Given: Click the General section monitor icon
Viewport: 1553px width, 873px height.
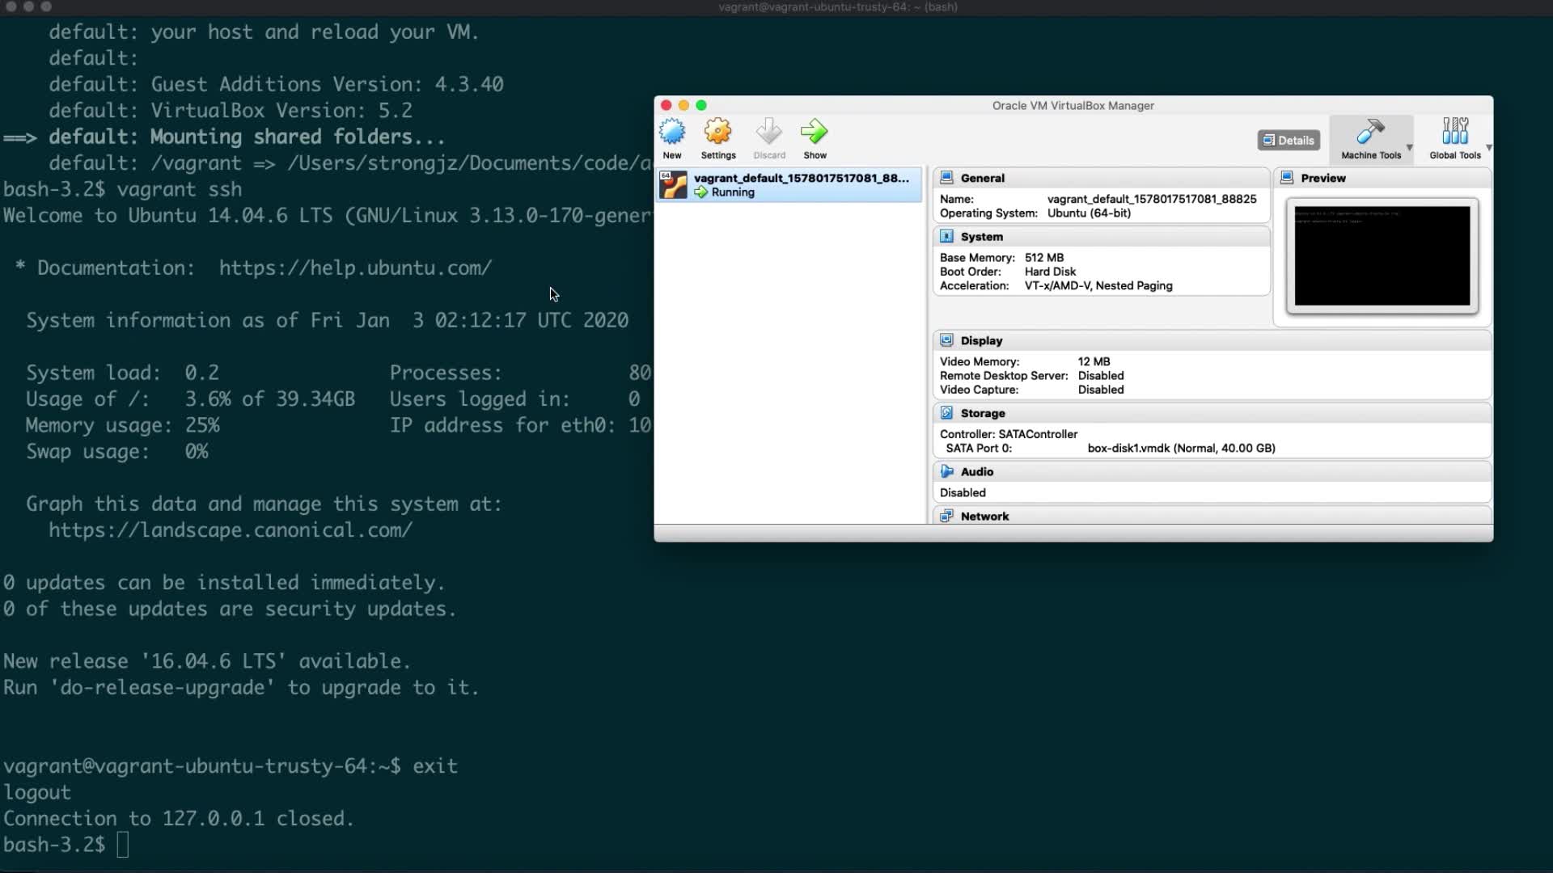Looking at the screenshot, I should click(946, 178).
